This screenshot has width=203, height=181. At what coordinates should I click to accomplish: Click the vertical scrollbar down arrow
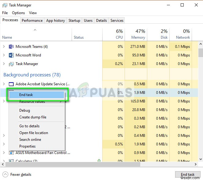pyautogui.click(x=201, y=159)
